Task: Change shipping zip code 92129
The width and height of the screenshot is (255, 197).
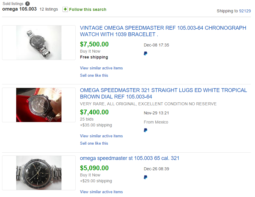Action: 245,11
